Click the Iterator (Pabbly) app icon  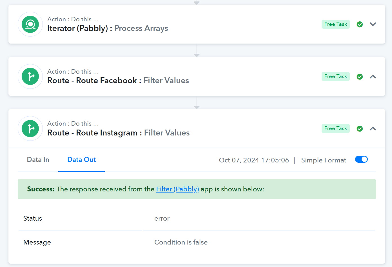(30, 24)
